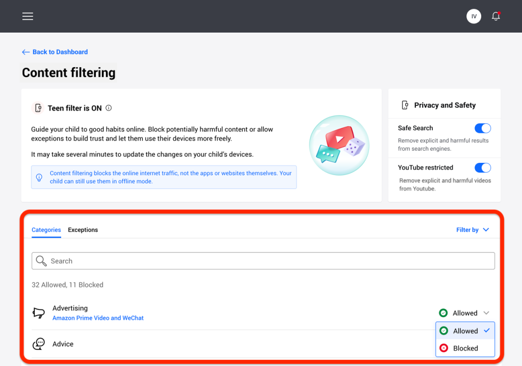Click into the category Search field
The width and height of the screenshot is (522, 366).
pyautogui.click(x=263, y=261)
